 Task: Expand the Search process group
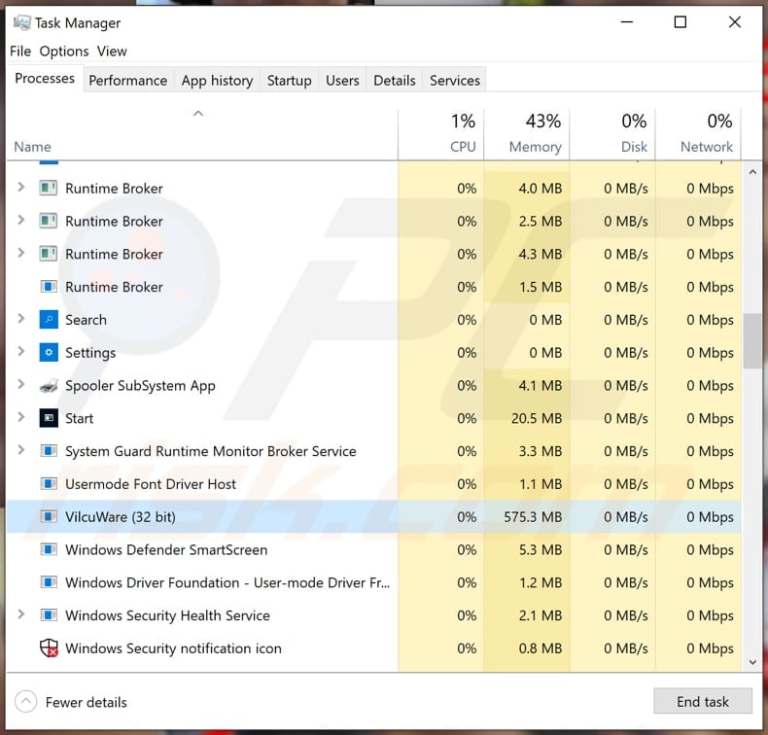tap(20, 318)
